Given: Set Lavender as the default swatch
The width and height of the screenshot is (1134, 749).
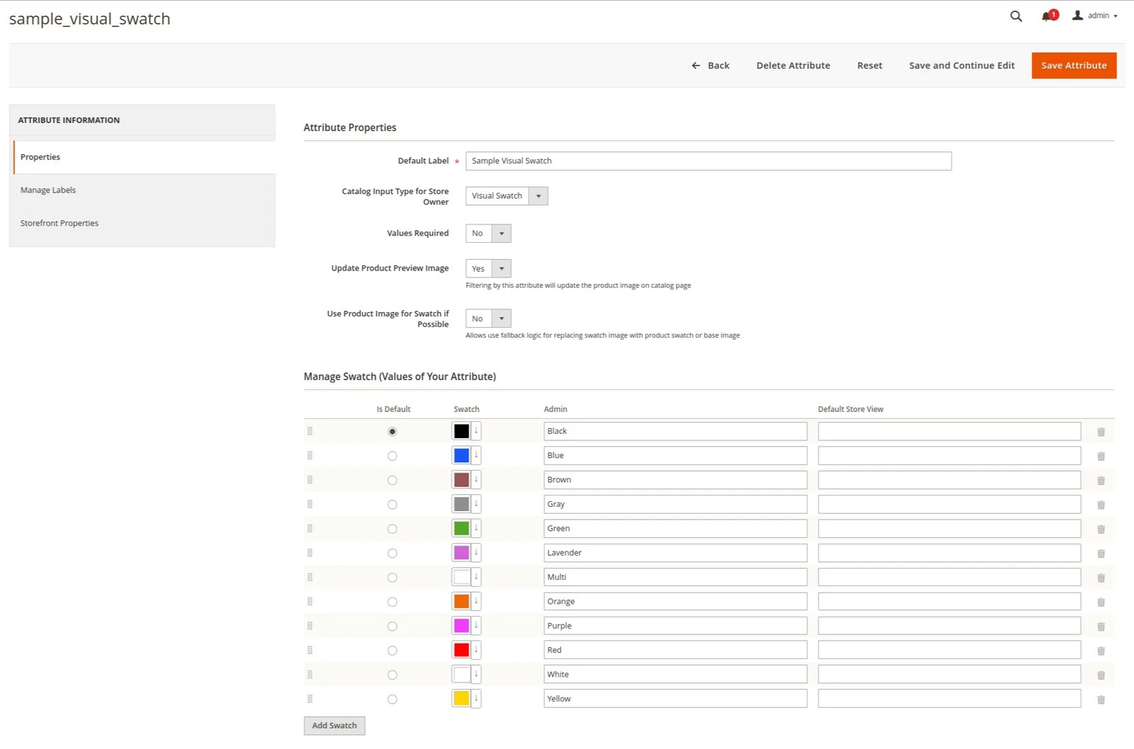Looking at the screenshot, I should coord(392,554).
